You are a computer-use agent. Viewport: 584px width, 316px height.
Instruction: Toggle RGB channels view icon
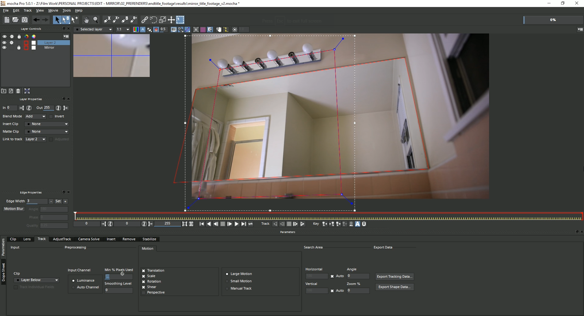136,30
